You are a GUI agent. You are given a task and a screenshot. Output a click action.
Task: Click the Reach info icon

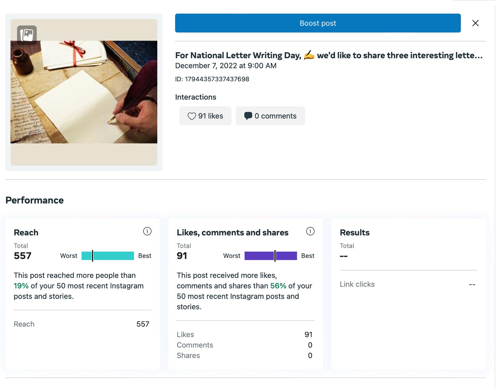click(x=147, y=231)
